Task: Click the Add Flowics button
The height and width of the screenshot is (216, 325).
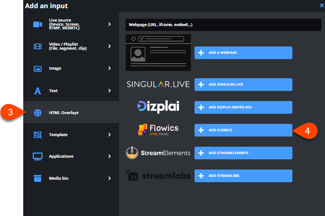Action: (243, 130)
